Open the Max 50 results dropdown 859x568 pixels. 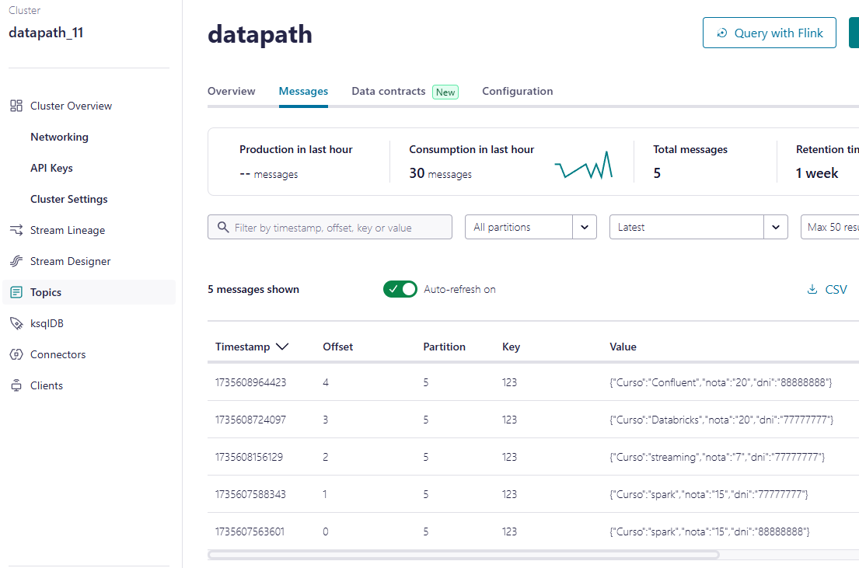click(x=829, y=227)
